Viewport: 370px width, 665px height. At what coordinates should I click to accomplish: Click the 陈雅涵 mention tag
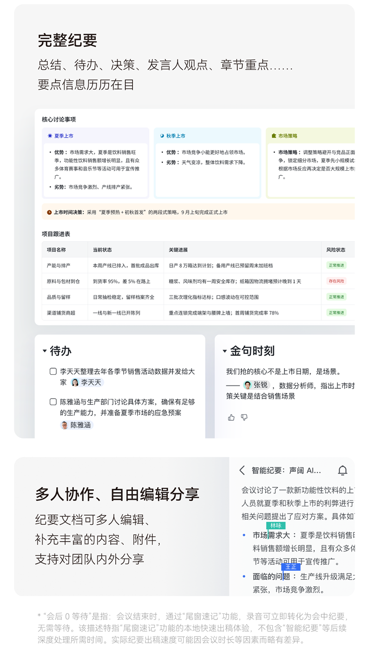(76, 425)
